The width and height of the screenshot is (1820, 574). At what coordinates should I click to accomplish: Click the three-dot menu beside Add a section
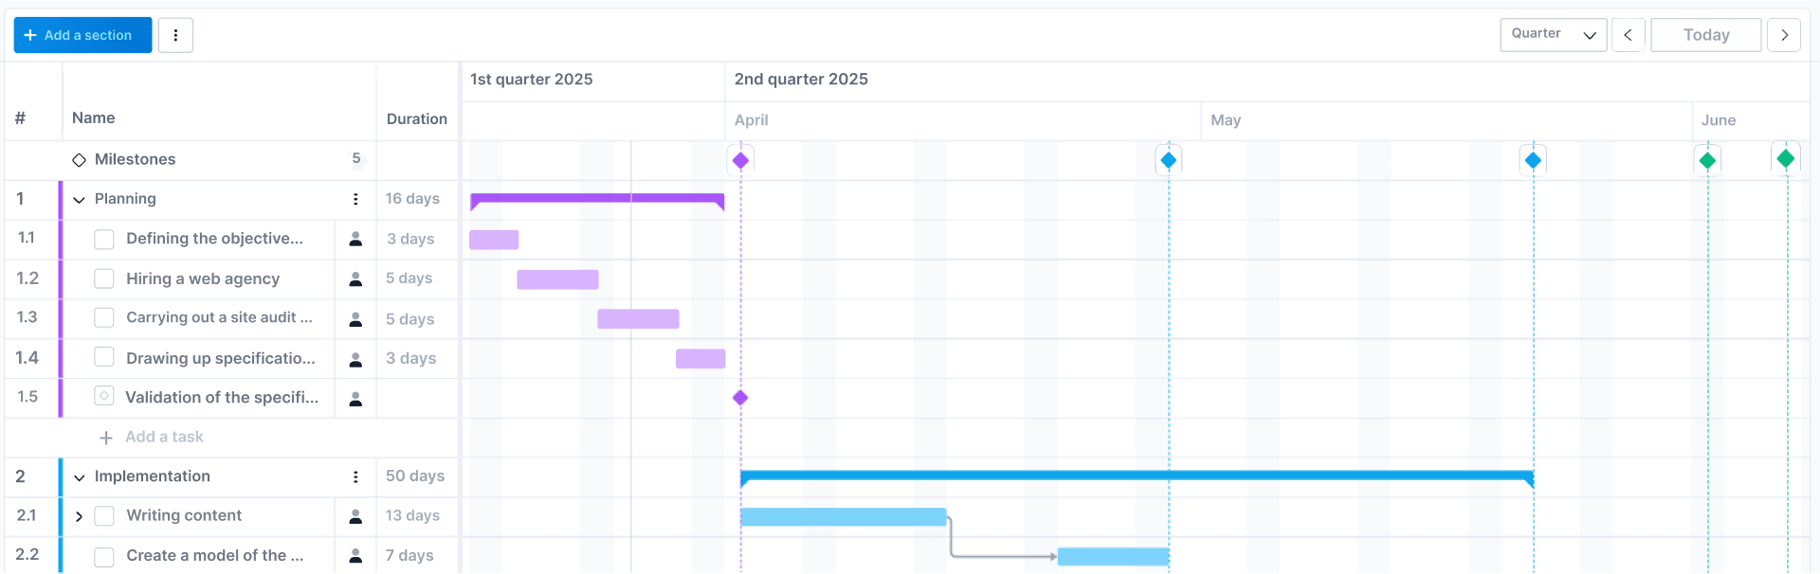tap(175, 35)
